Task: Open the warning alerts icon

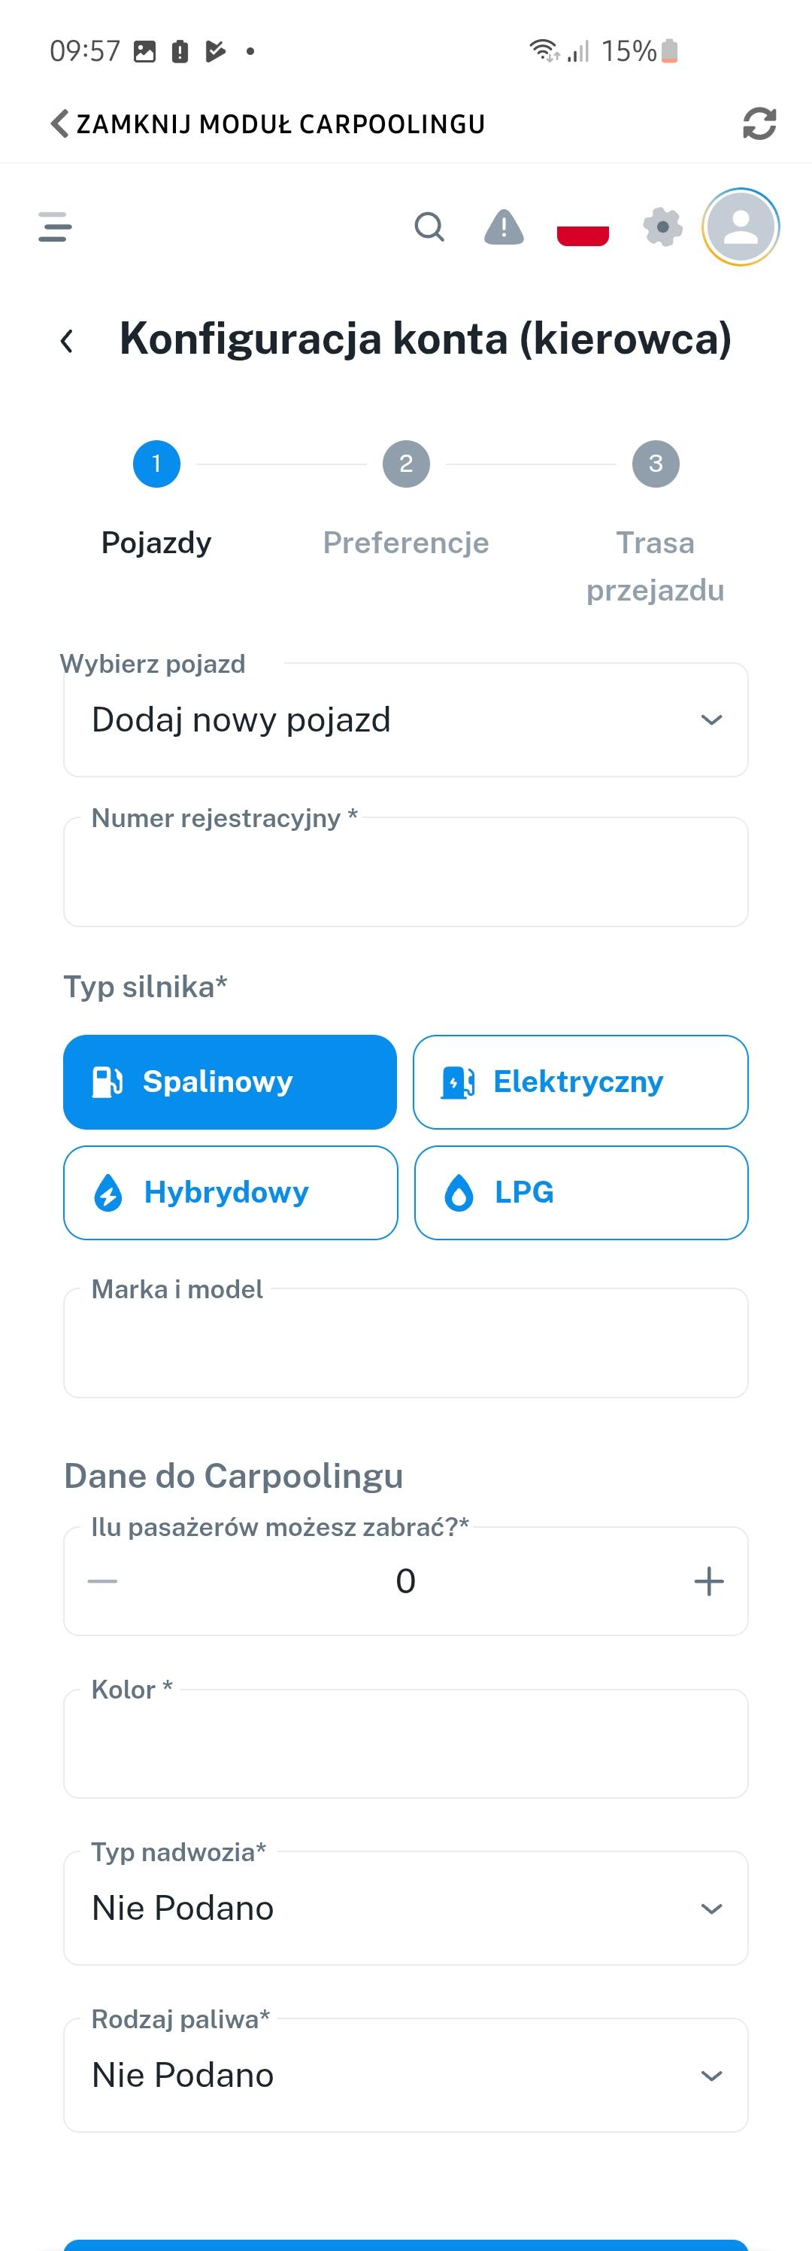Action: (504, 227)
